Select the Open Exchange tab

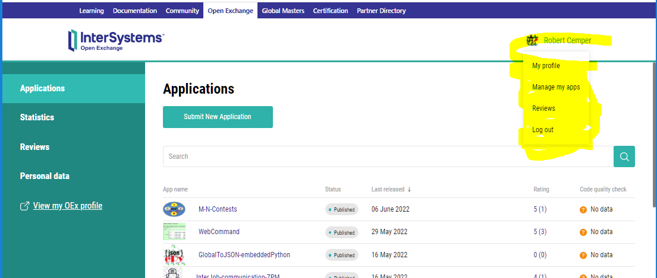pyautogui.click(x=231, y=11)
